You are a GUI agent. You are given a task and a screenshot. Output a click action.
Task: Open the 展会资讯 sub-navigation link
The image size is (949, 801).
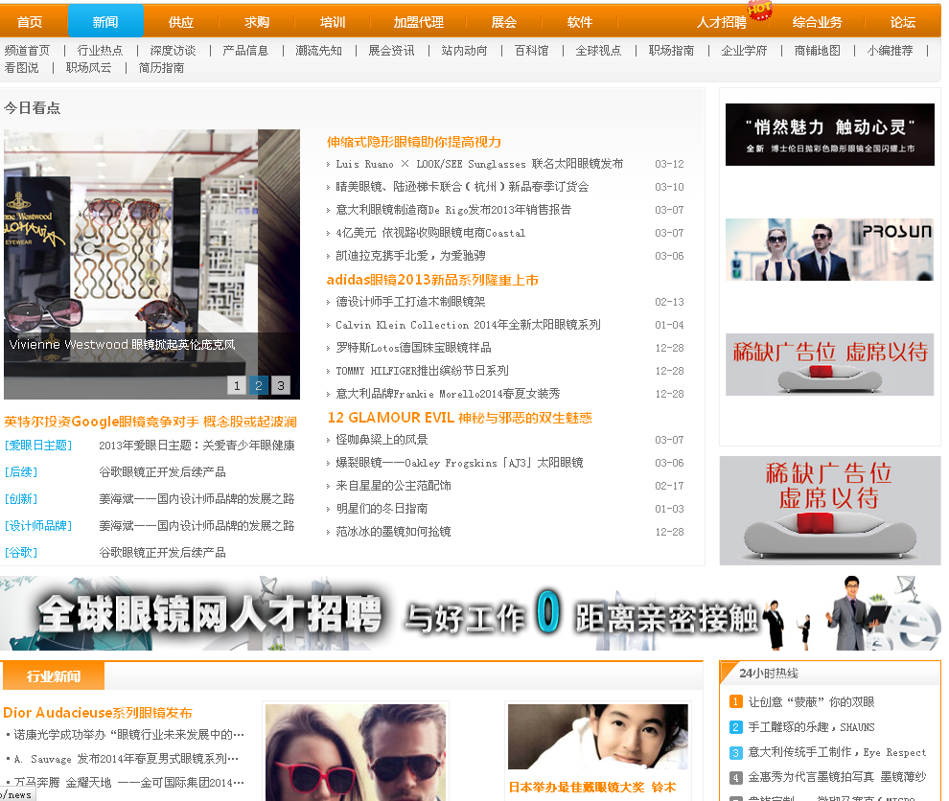(x=391, y=50)
